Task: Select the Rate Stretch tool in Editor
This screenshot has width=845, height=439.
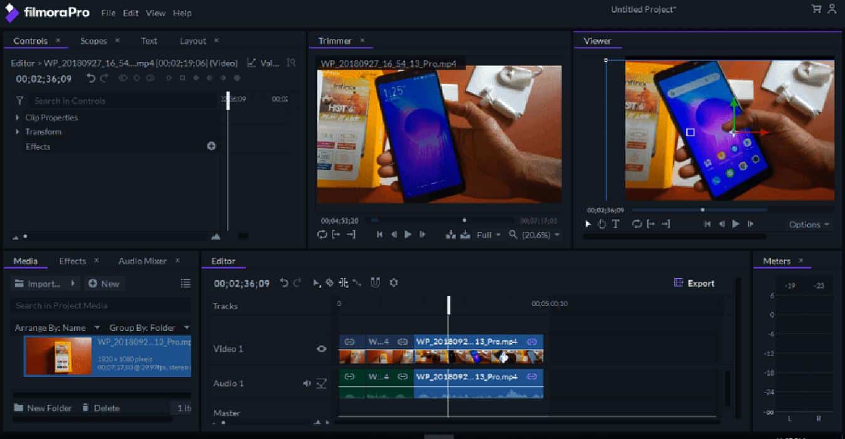Action: click(x=357, y=283)
